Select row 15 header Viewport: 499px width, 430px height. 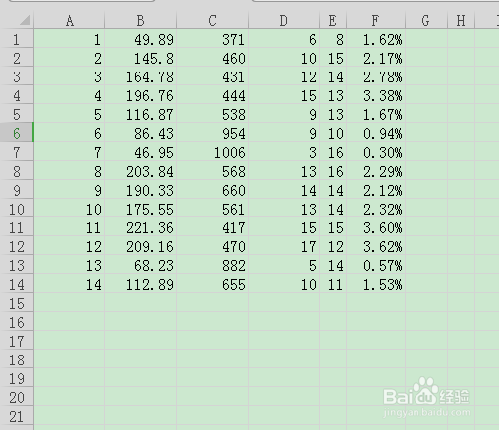point(17,303)
